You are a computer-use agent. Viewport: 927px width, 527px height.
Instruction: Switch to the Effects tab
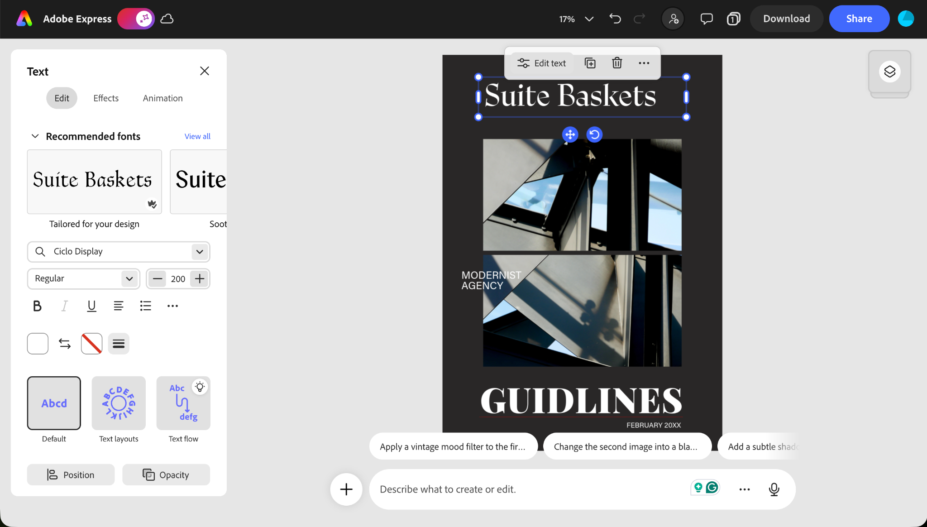pos(106,98)
